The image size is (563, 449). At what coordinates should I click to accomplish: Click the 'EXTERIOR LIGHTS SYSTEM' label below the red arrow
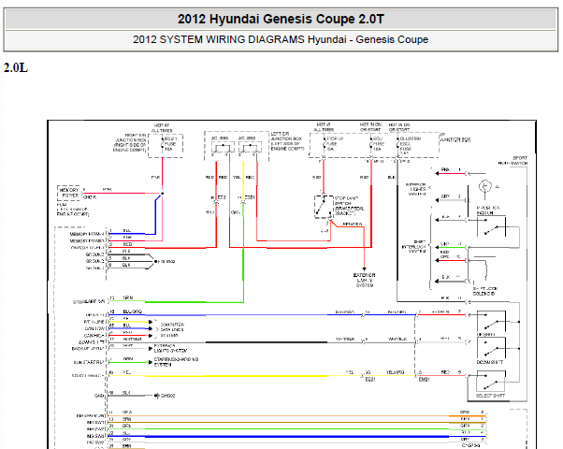pyautogui.click(x=364, y=280)
